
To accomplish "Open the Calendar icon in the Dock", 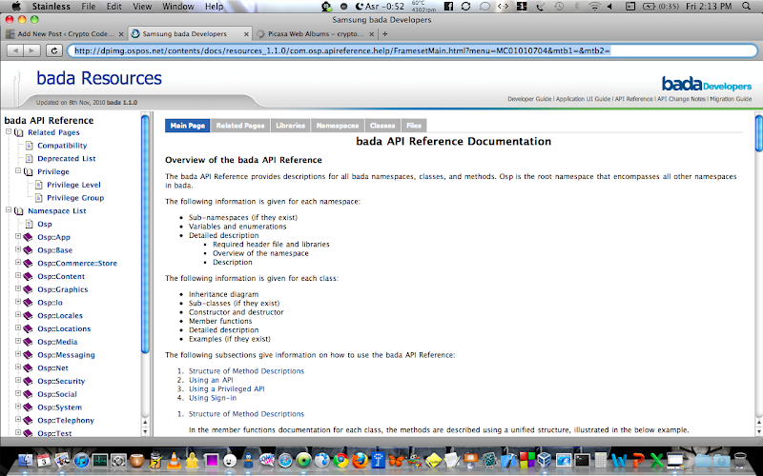I will point(44,460).
